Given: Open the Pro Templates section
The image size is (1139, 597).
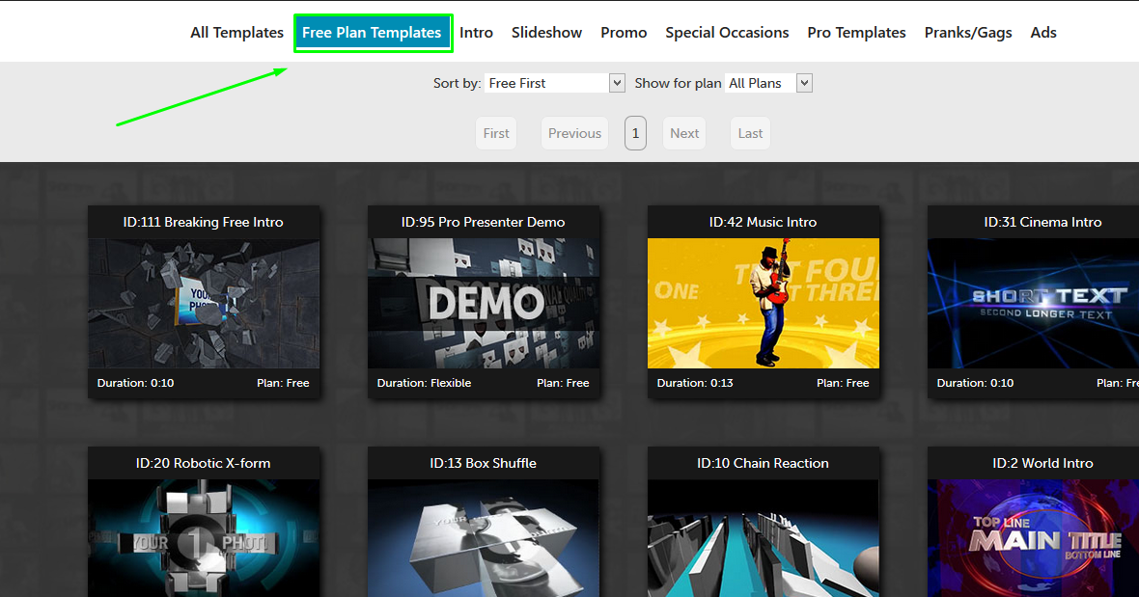Looking at the screenshot, I should [856, 32].
